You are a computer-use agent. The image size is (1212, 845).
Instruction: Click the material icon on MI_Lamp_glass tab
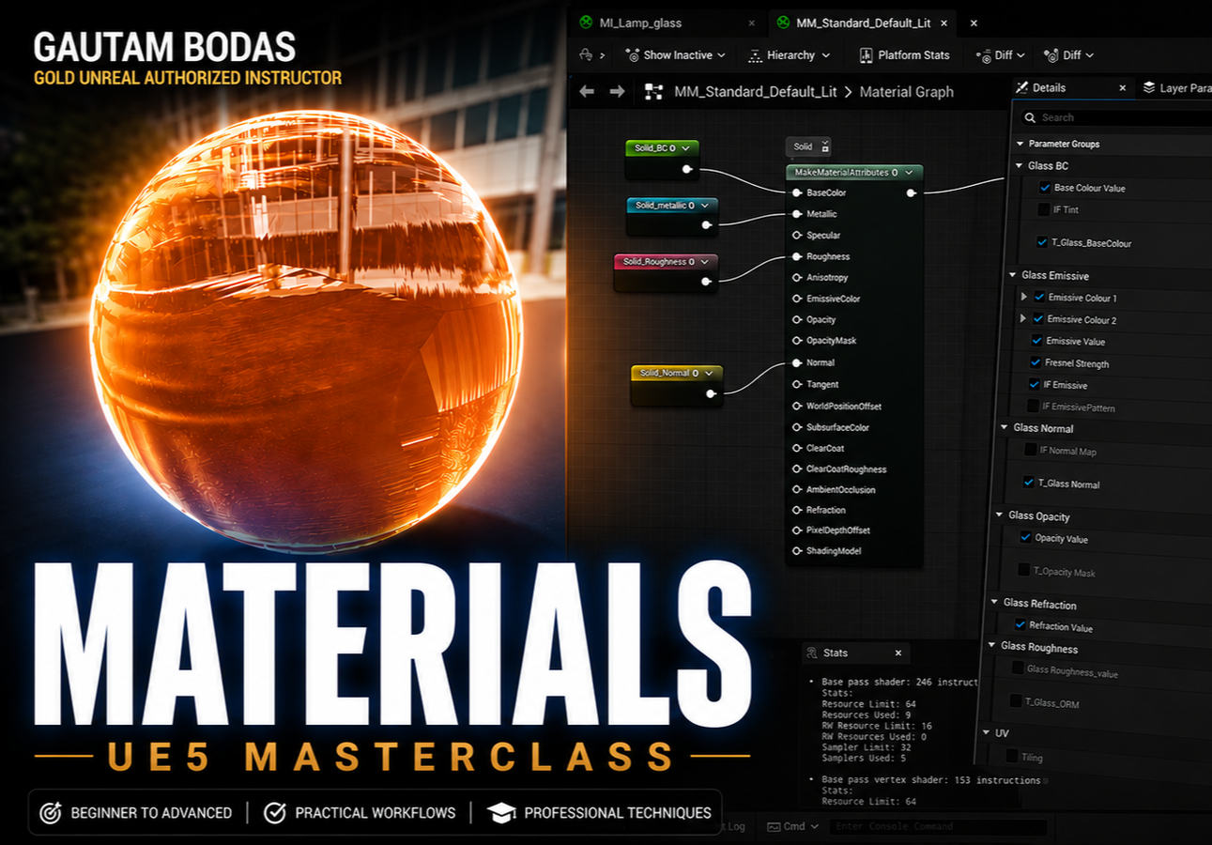[586, 23]
